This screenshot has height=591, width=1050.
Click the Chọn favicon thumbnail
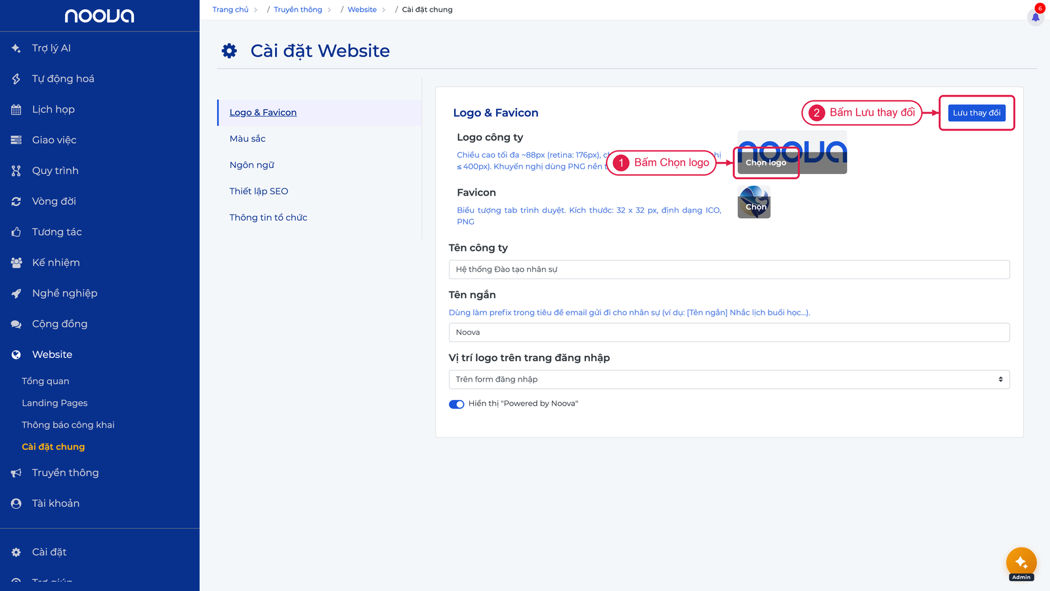click(754, 202)
